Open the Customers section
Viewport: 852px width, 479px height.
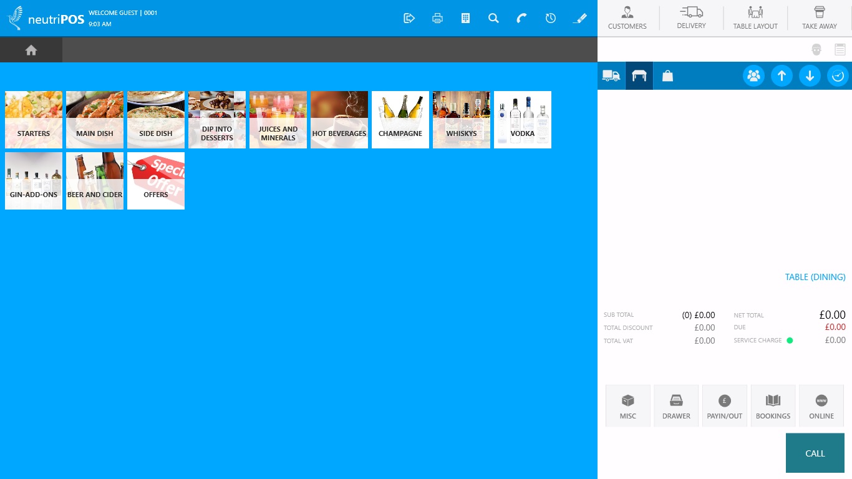[627, 18]
